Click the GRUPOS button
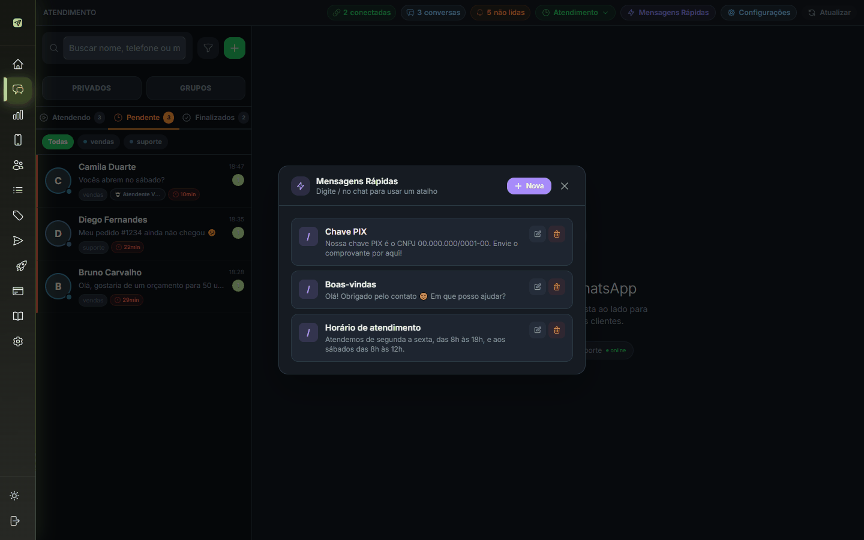 tap(196, 88)
